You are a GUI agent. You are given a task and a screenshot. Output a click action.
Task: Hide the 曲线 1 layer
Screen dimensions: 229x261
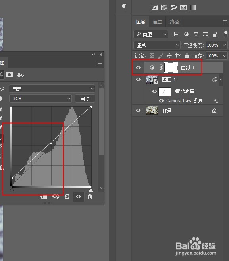point(138,68)
